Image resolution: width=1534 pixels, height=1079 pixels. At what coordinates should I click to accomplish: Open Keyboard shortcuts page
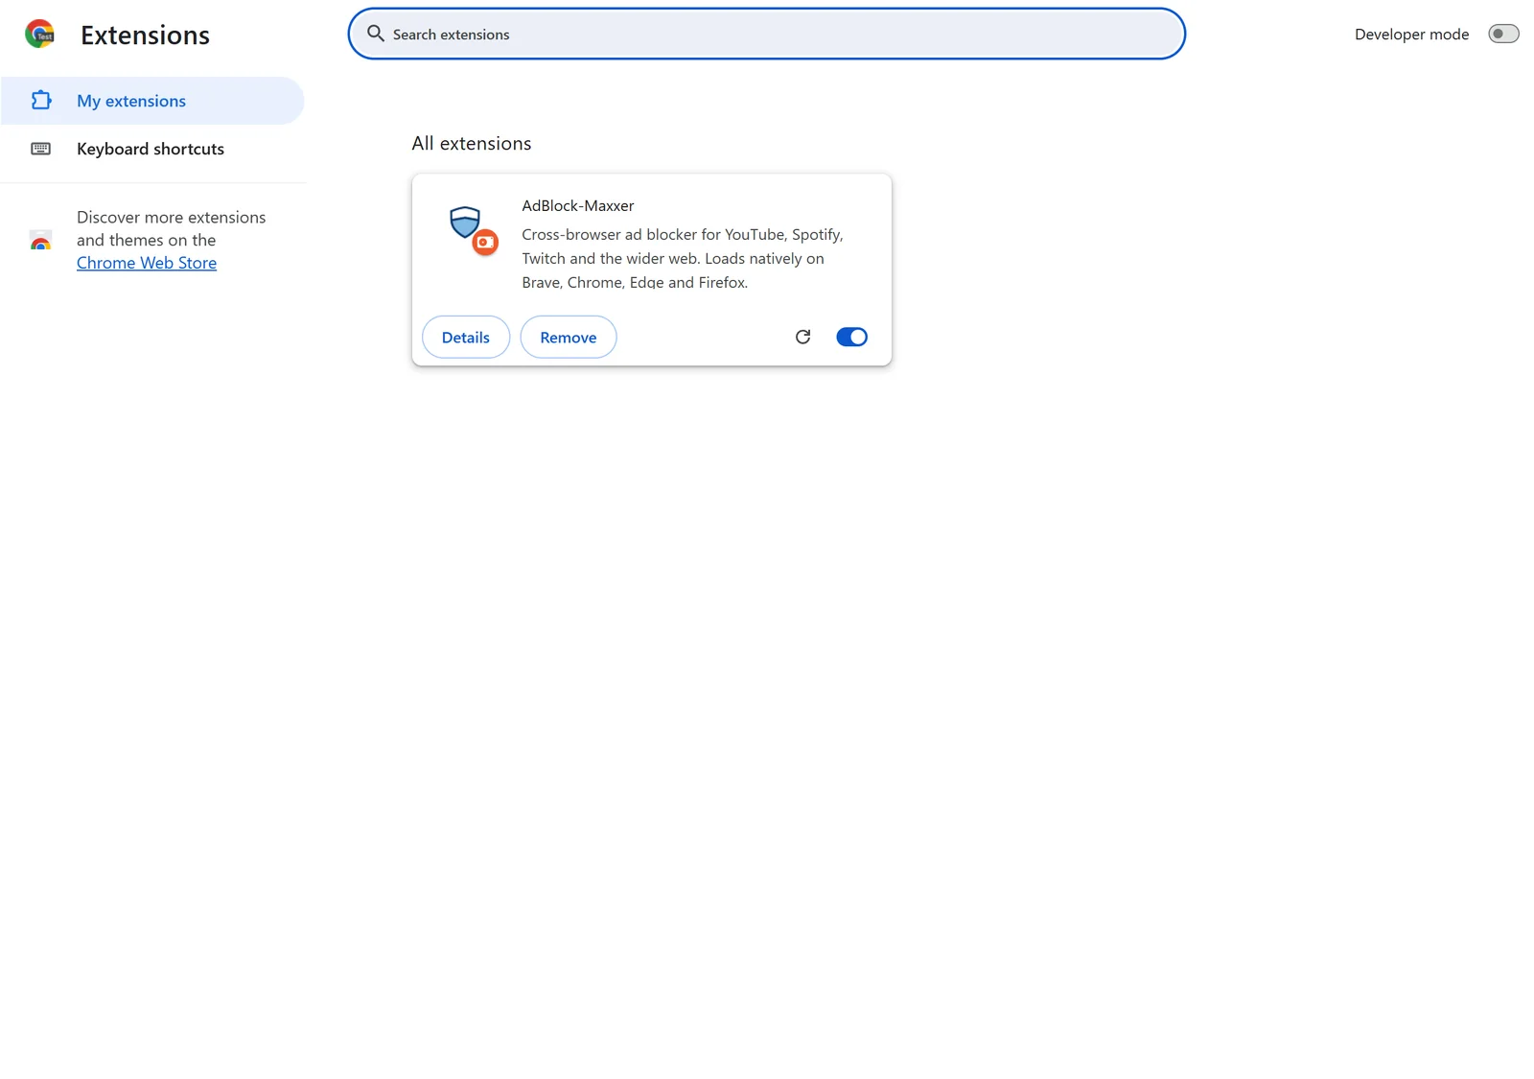click(x=152, y=149)
